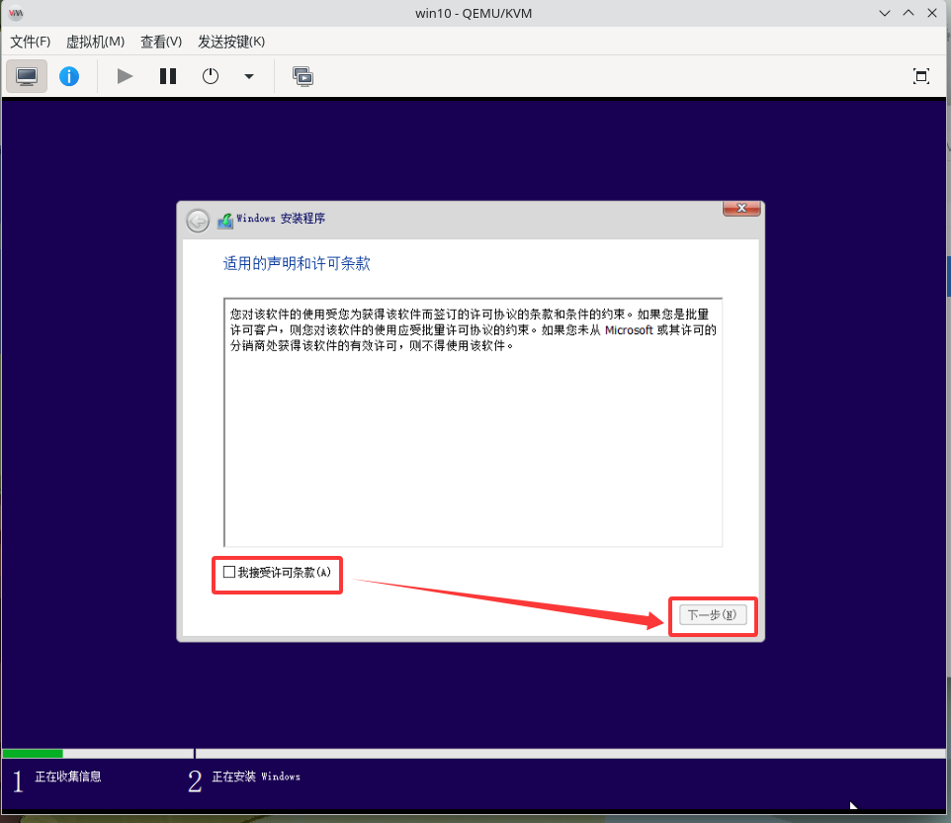Open the snapshots manager icon
Image resolution: width=951 pixels, height=823 pixels.
pyautogui.click(x=303, y=76)
